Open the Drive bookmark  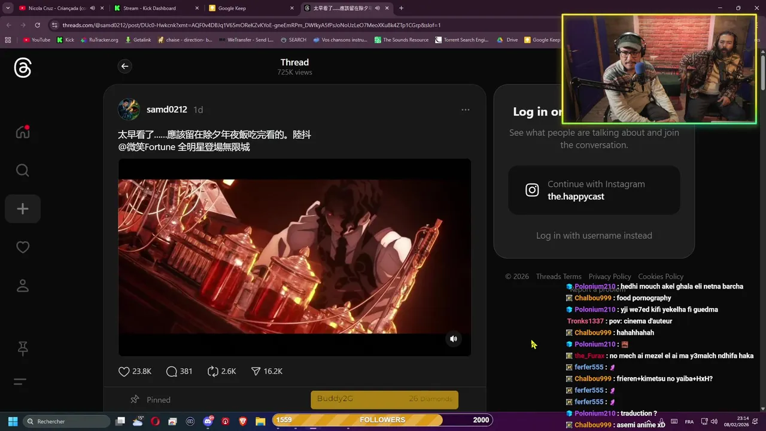pos(507,40)
